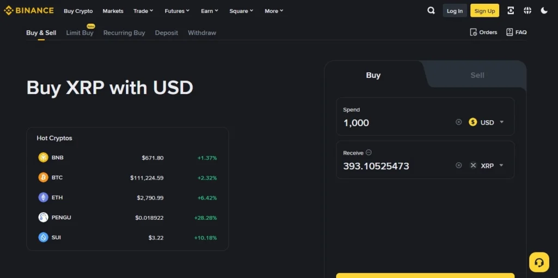Click the SUI price $3.22
Image resolution: width=558 pixels, height=278 pixels.
156,238
